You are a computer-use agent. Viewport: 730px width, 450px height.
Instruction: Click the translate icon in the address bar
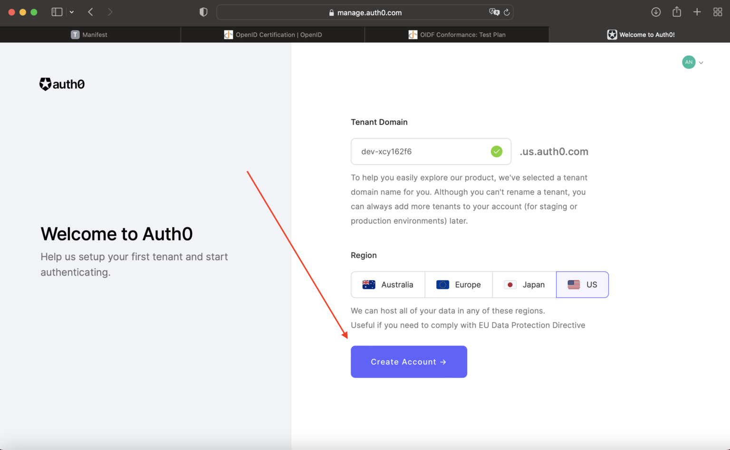494,12
